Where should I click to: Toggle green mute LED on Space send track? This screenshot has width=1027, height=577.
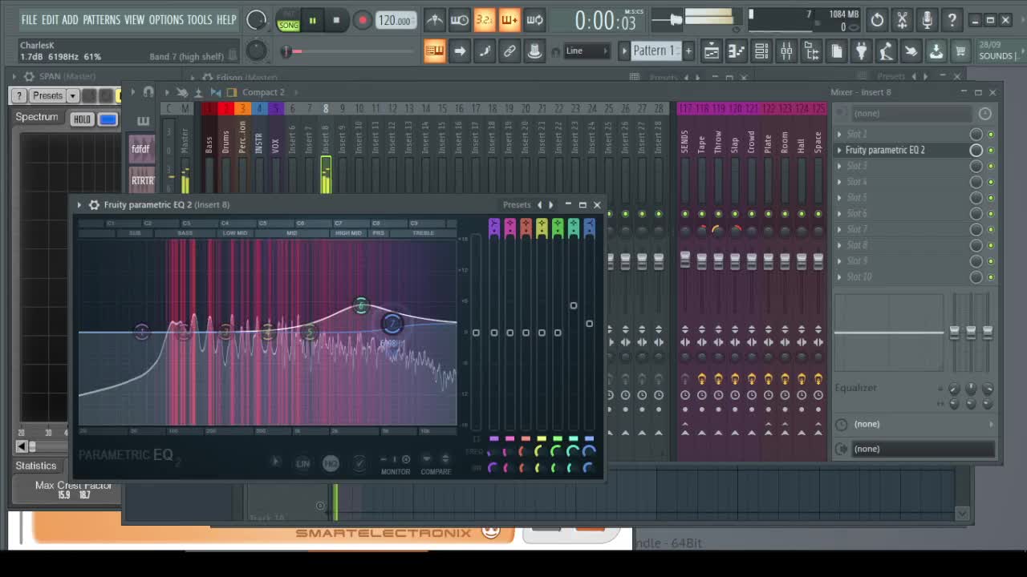point(818,214)
